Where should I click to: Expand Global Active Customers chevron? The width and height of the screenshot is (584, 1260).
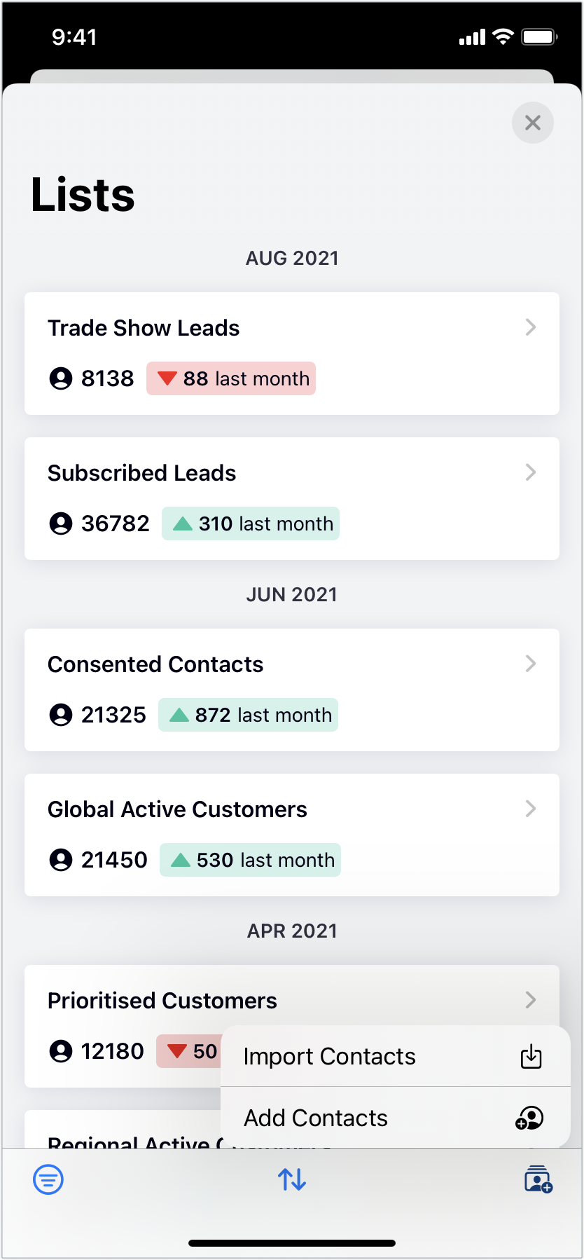coord(531,809)
